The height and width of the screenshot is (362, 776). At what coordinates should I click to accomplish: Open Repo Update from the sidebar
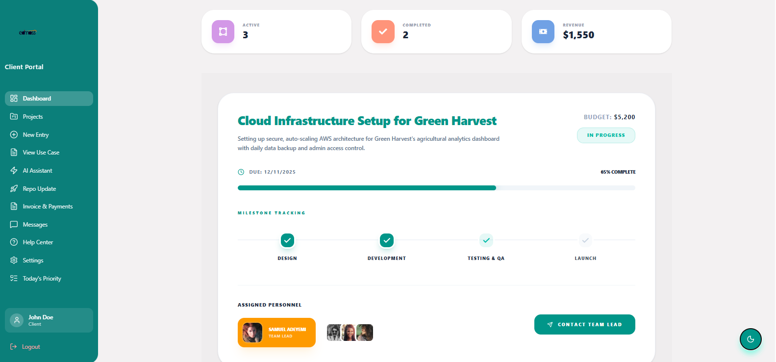(49, 188)
